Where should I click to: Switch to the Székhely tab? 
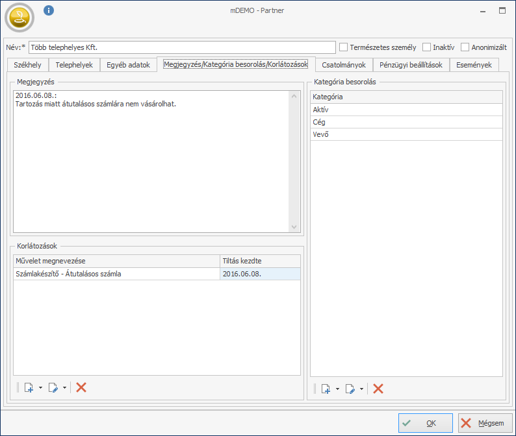[x=28, y=65]
